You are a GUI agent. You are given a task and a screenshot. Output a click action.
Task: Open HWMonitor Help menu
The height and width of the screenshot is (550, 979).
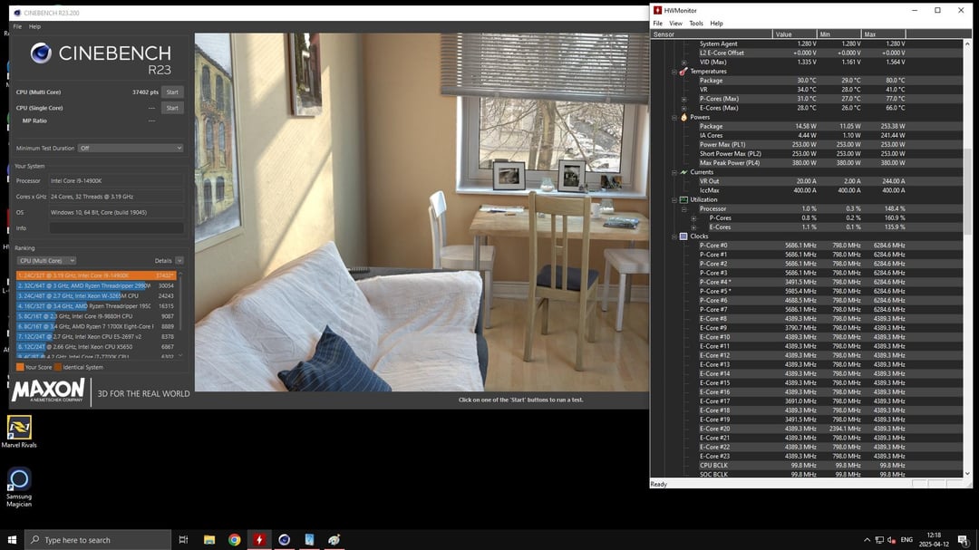point(716,23)
